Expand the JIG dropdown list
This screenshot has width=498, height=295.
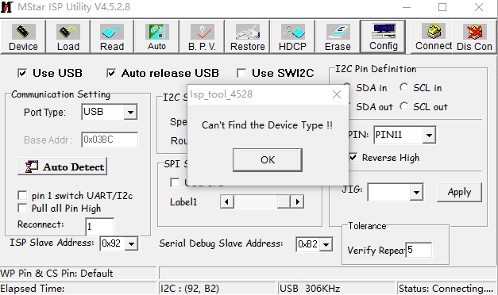pos(416,192)
